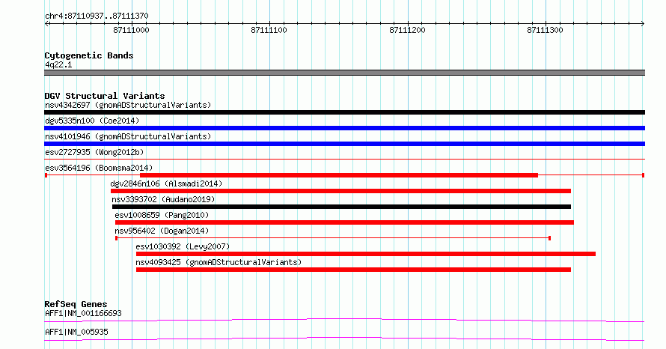Click right endpoint marker of nsv956402 line

pos(549,238)
